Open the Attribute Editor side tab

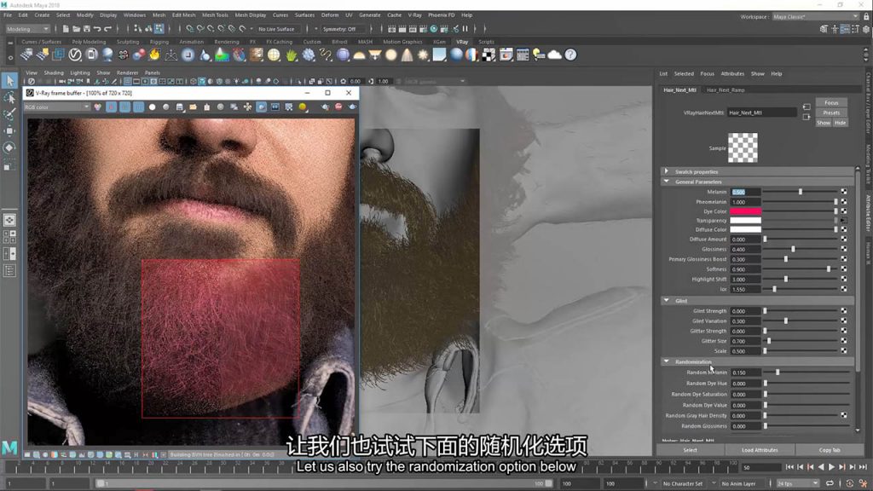click(x=867, y=212)
